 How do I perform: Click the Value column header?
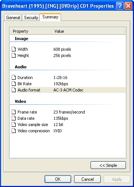[x=88, y=31]
